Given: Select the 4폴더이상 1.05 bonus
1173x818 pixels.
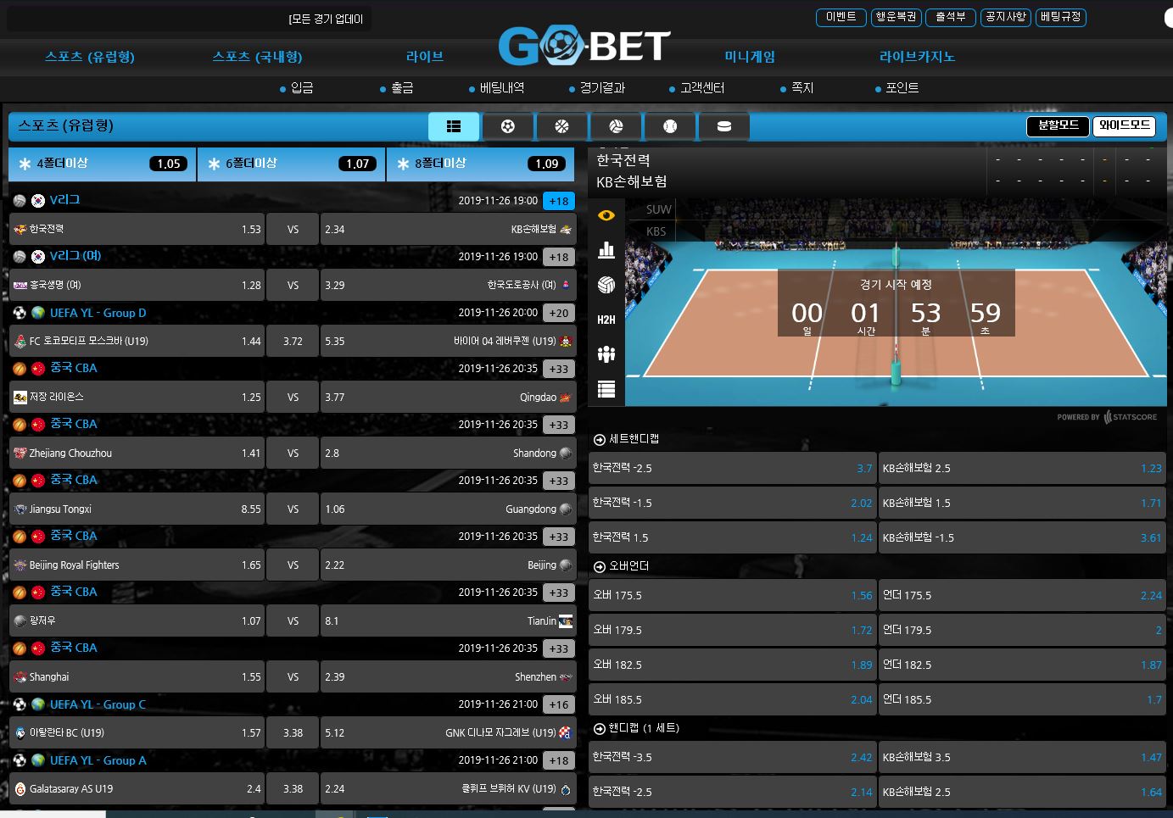Looking at the screenshot, I should pyautogui.click(x=102, y=164).
